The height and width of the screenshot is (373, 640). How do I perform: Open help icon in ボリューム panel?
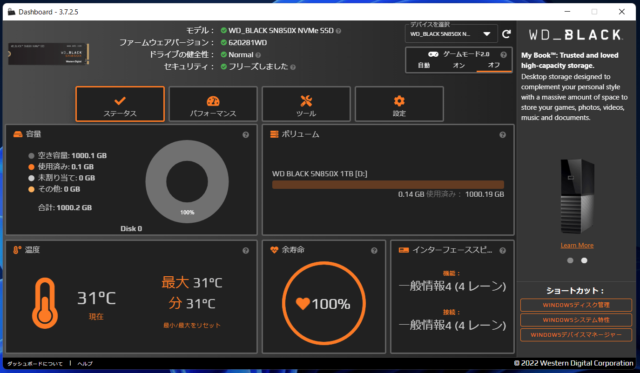pos(503,135)
